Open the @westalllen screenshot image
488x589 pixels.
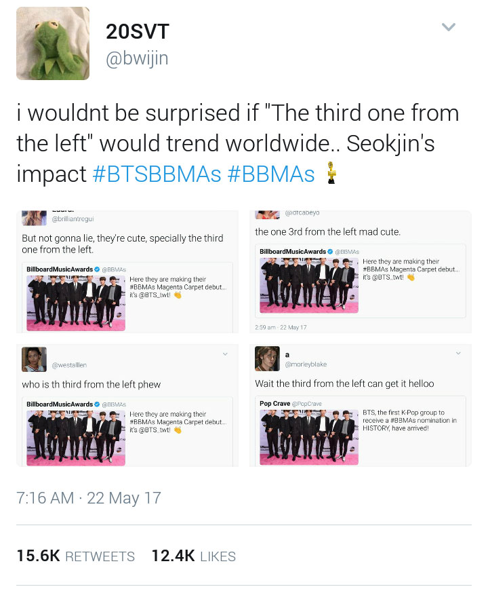tap(127, 405)
